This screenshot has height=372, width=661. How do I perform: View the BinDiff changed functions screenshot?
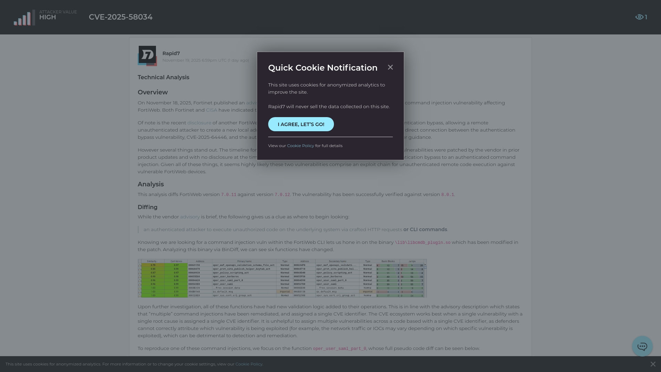click(282, 278)
